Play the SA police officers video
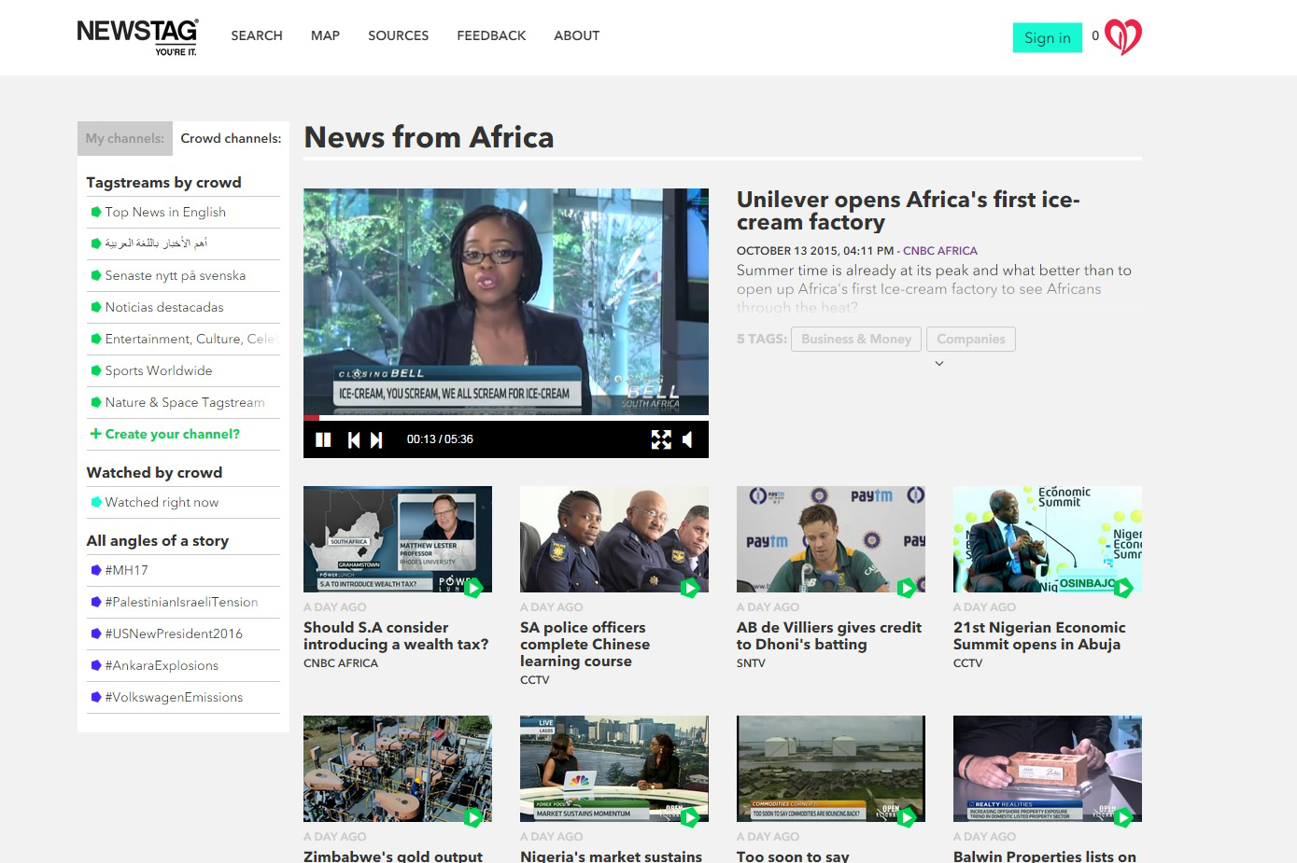Screen dimensions: 1297x863 coord(614,539)
